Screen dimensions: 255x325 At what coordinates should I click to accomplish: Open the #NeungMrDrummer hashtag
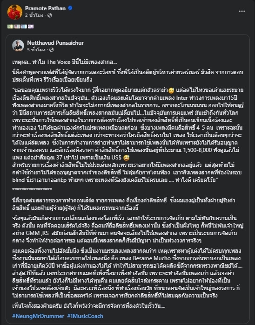38,316
